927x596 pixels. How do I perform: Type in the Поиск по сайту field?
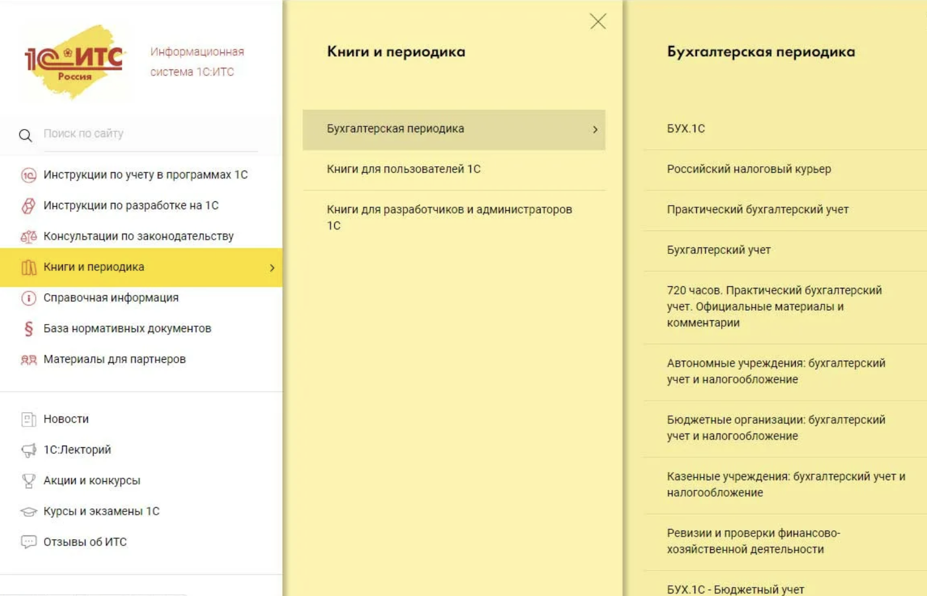(149, 134)
